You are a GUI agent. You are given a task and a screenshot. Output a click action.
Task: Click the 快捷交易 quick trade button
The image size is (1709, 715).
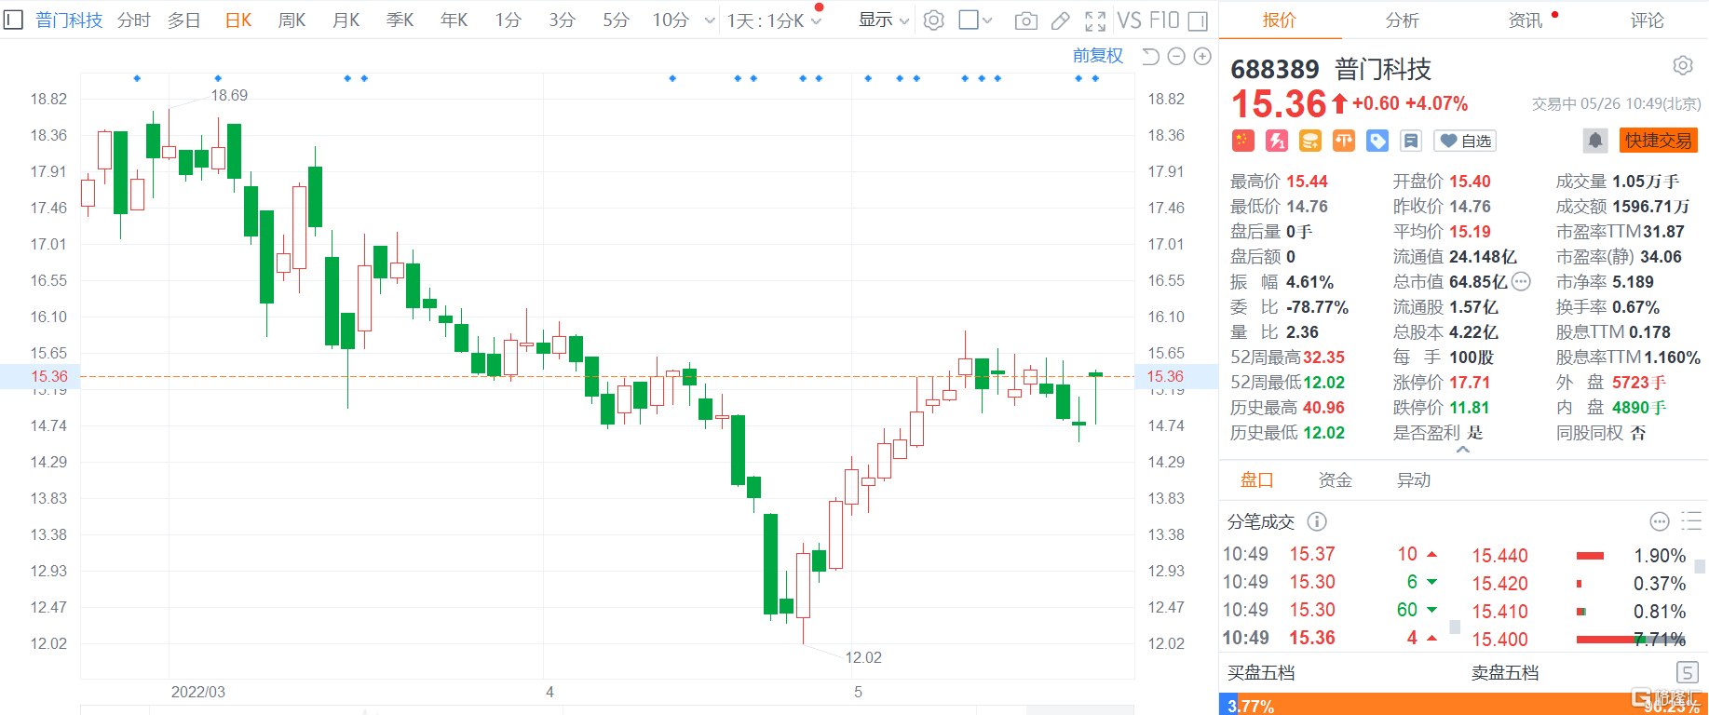(1658, 141)
